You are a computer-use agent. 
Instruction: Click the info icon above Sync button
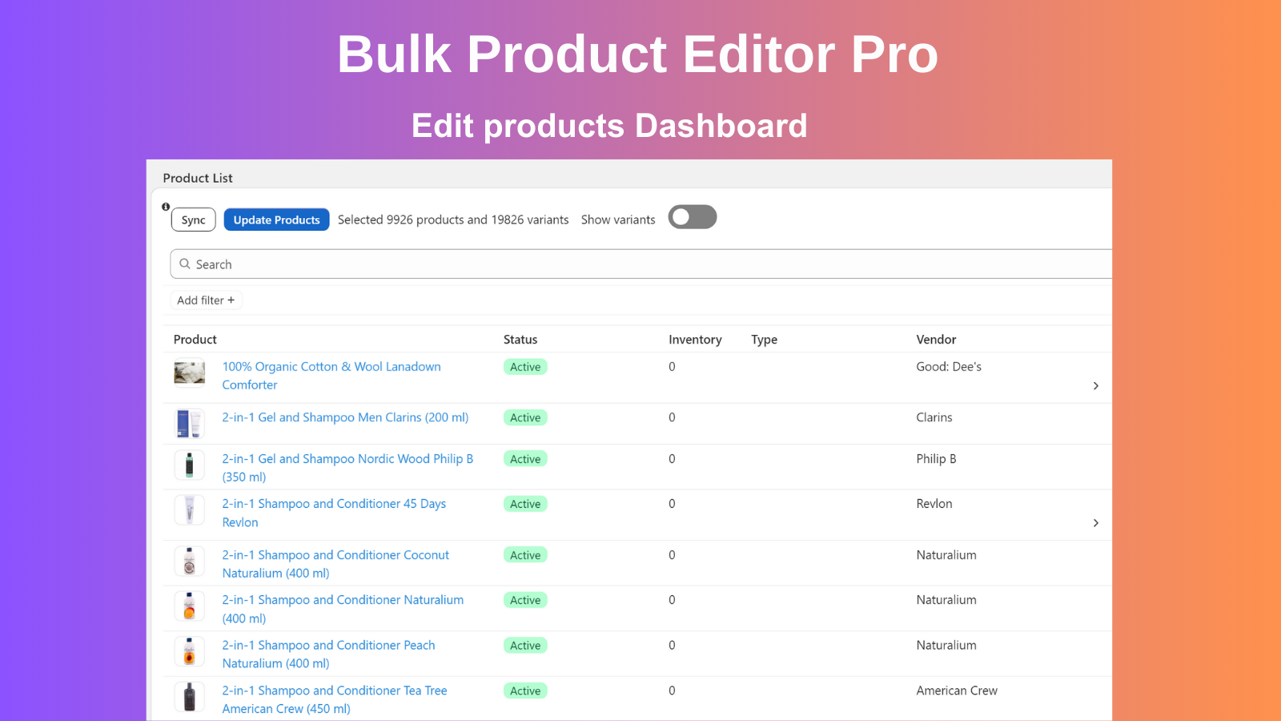coord(166,207)
